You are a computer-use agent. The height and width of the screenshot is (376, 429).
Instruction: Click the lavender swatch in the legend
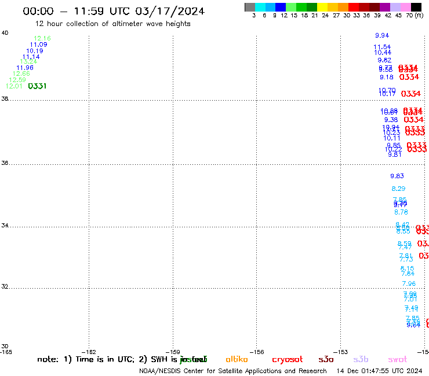(395, 7)
